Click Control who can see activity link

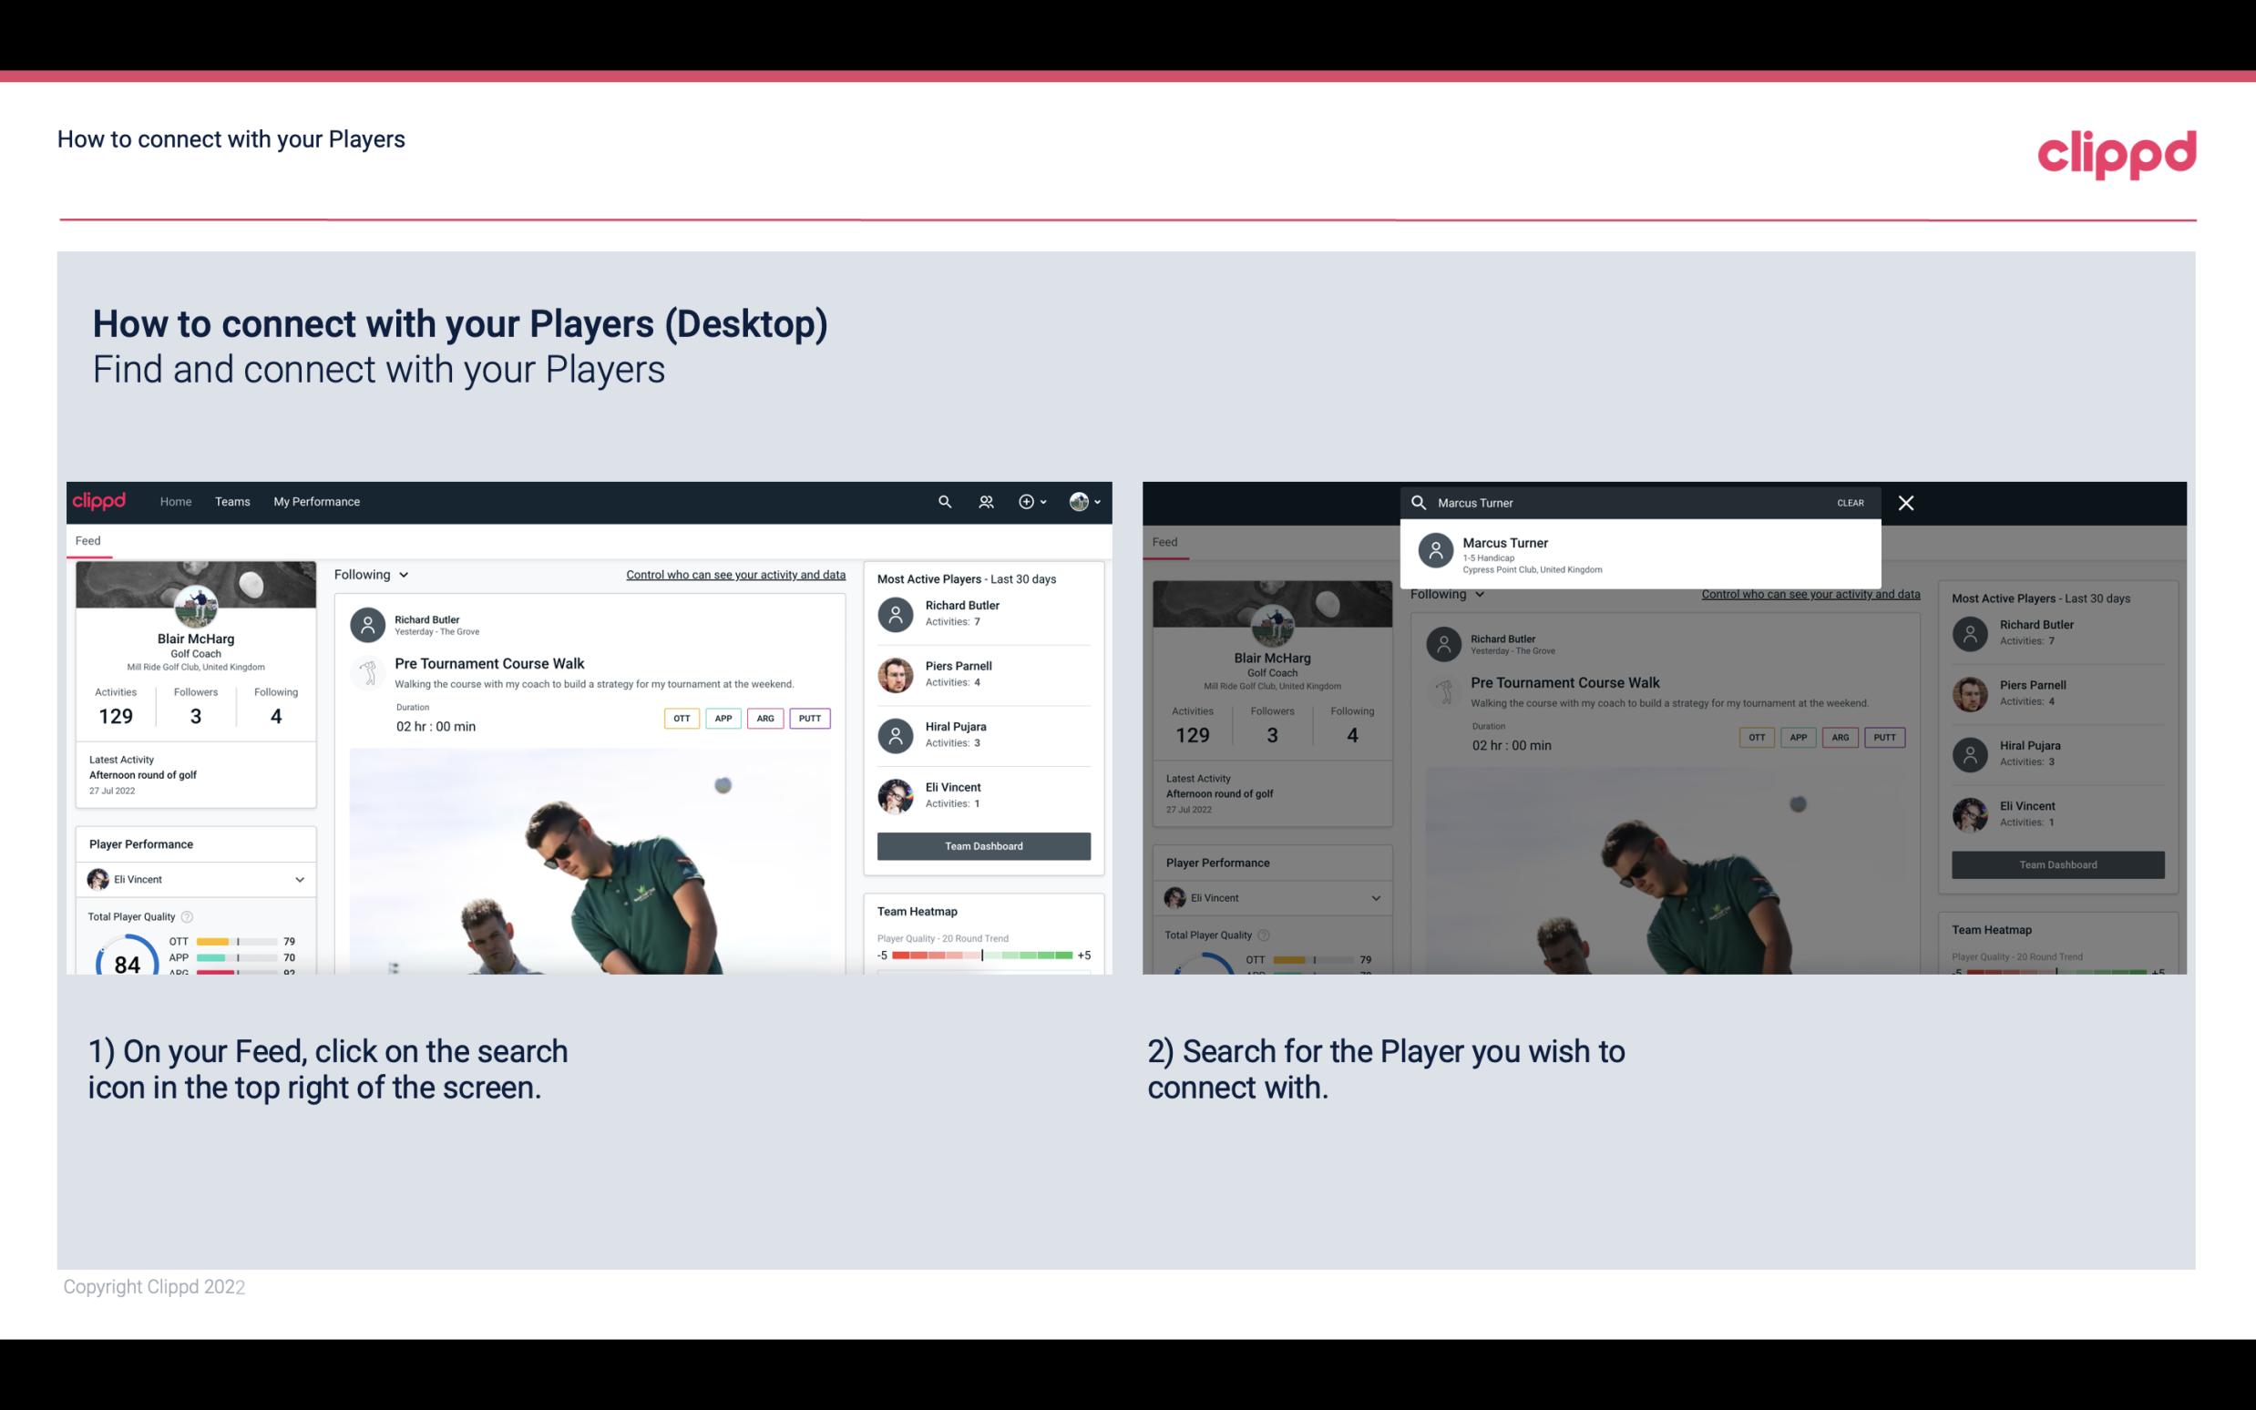point(734,575)
